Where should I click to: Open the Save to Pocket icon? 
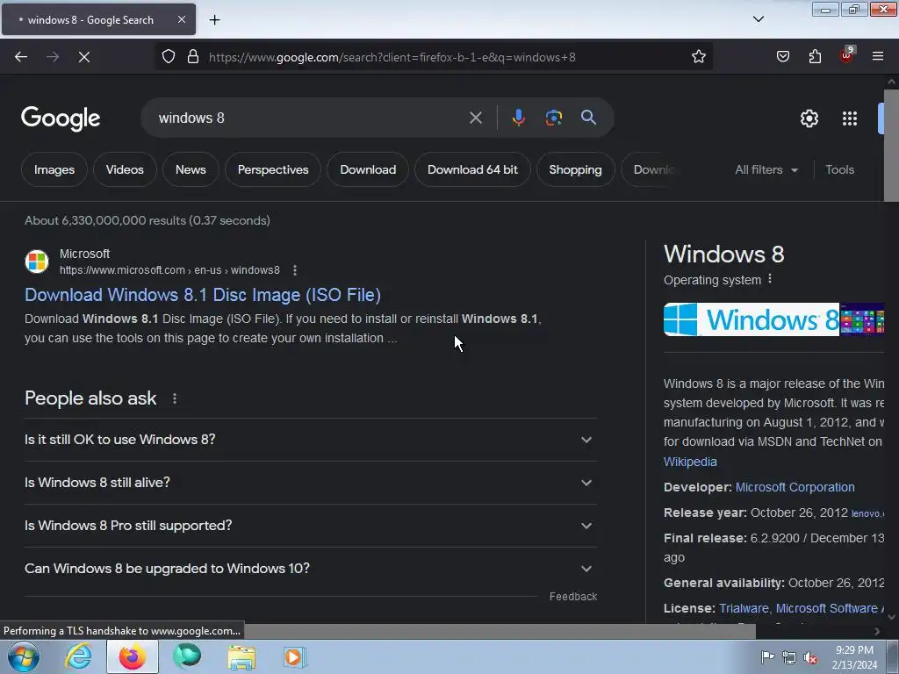(x=782, y=57)
